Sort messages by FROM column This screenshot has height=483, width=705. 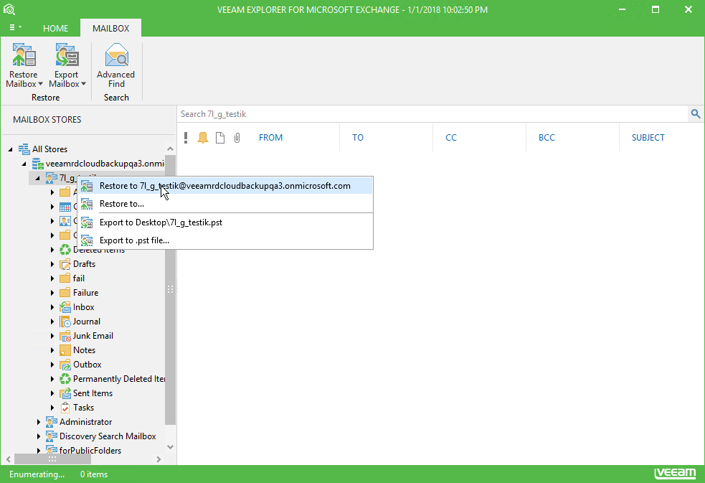pos(270,138)
